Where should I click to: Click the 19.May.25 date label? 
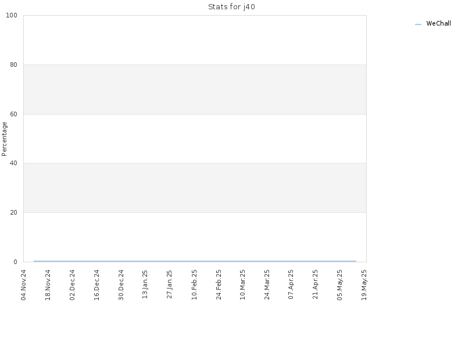364,285
